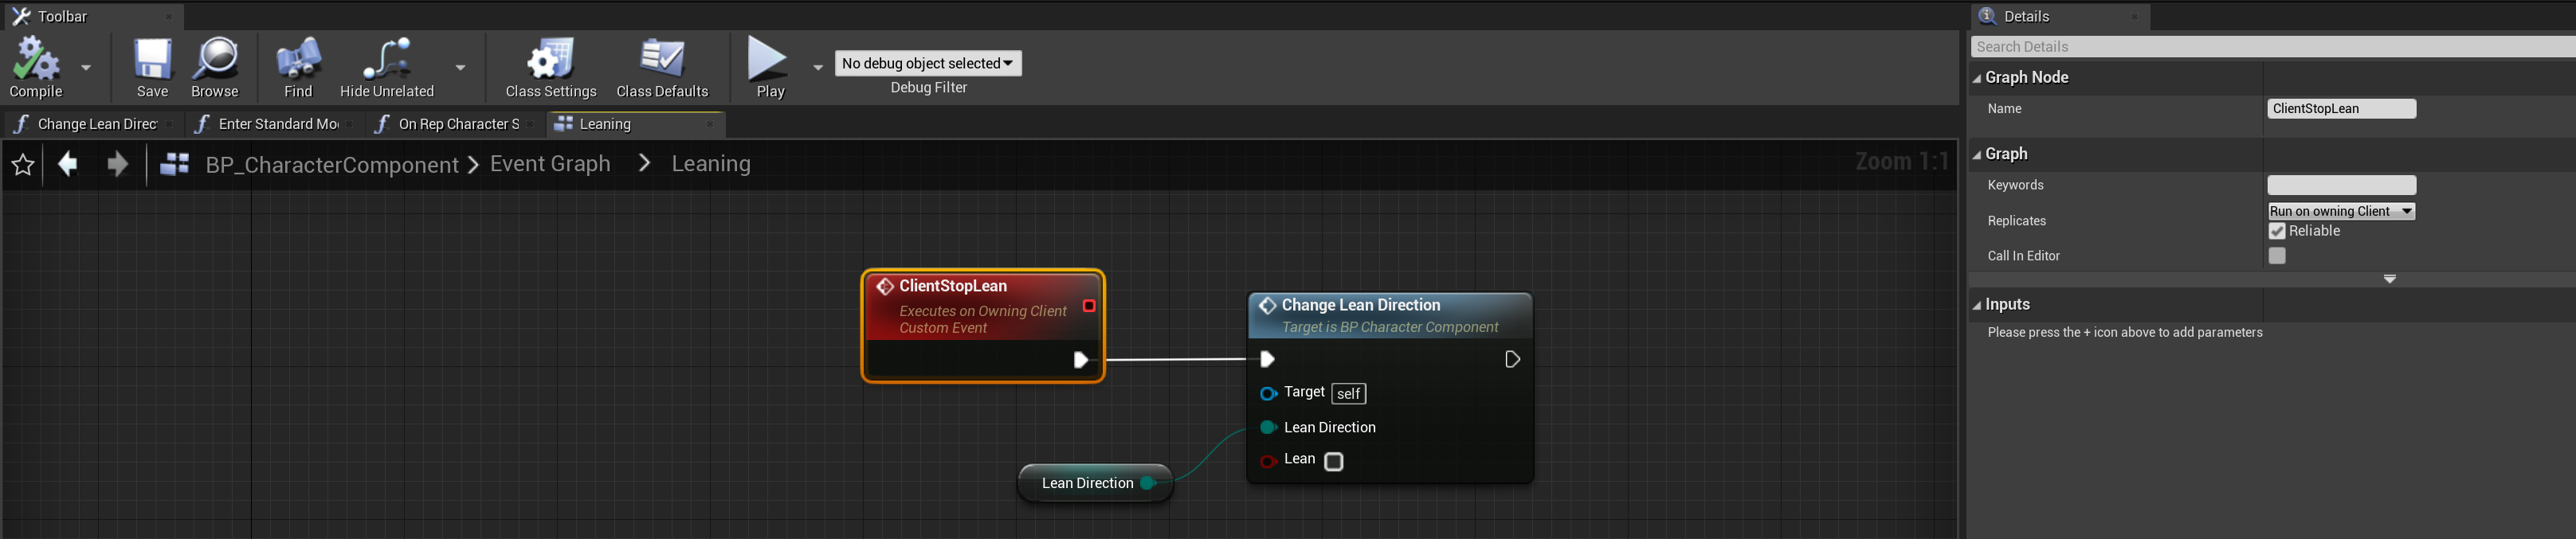Select the ClientStopLean event node
This screenshot has height=539, width=2576.
point(983,325)
